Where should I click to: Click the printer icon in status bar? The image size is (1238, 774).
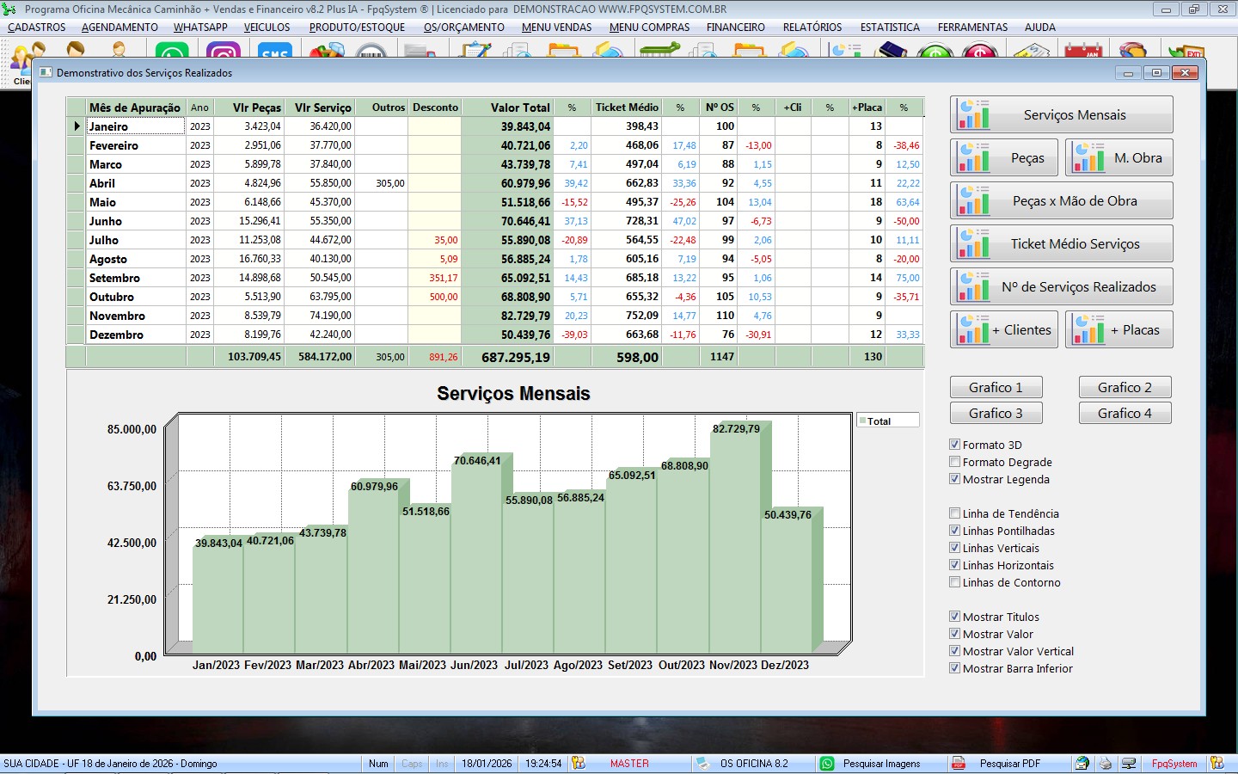coord(1106,763)
